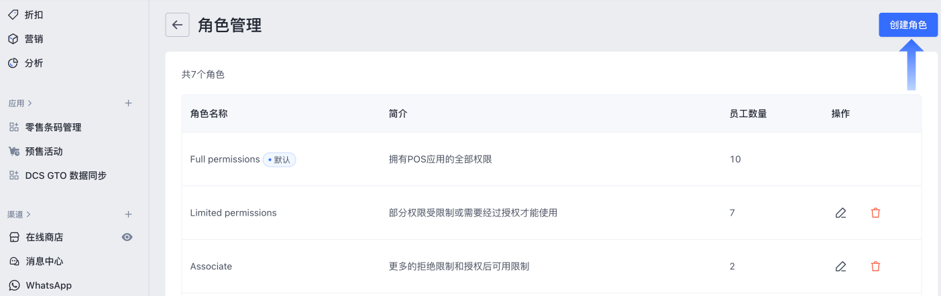Delete the Limited permissions role

pyautogui.click(x=875, y=213)
